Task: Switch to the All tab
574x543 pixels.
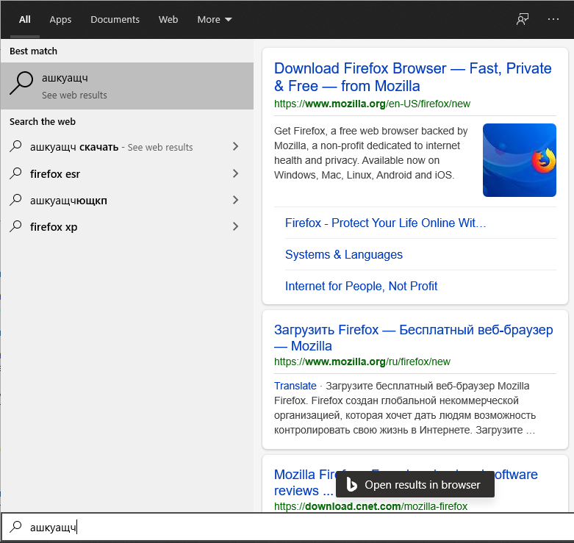Action: [24, 19]
